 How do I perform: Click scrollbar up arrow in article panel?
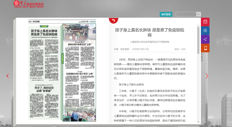pos(198,26)
